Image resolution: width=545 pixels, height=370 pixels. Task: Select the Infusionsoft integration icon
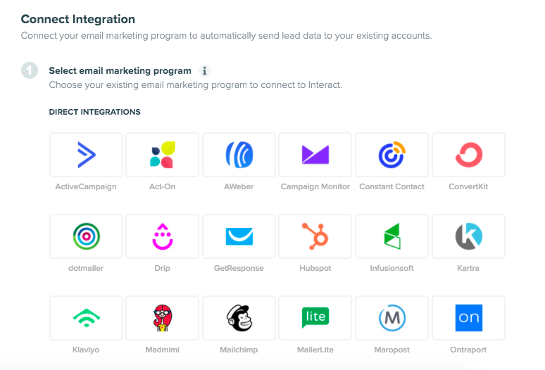coord(391,236)
